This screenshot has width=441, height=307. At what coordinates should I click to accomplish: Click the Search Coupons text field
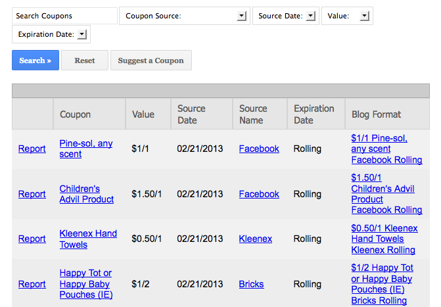(64, 16)
